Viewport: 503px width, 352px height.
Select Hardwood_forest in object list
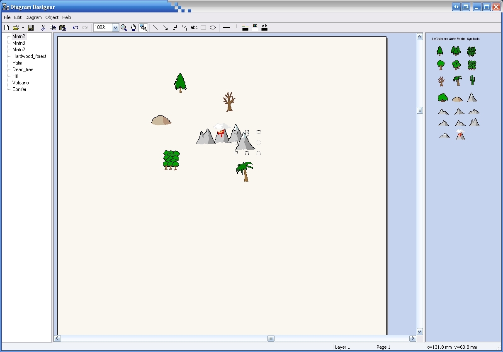29,56
